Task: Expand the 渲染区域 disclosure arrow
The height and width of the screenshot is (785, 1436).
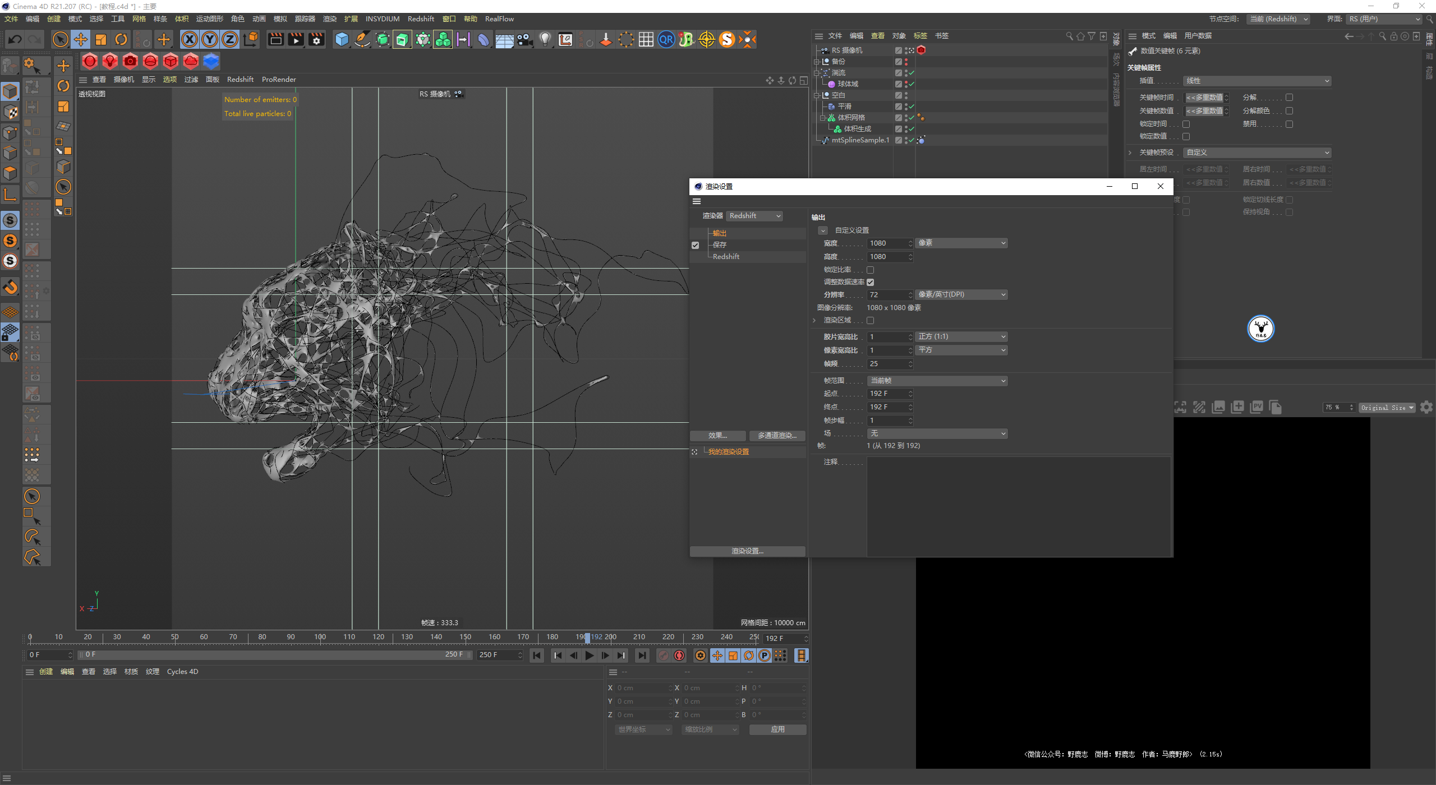Action: click(x=814, y=320)
